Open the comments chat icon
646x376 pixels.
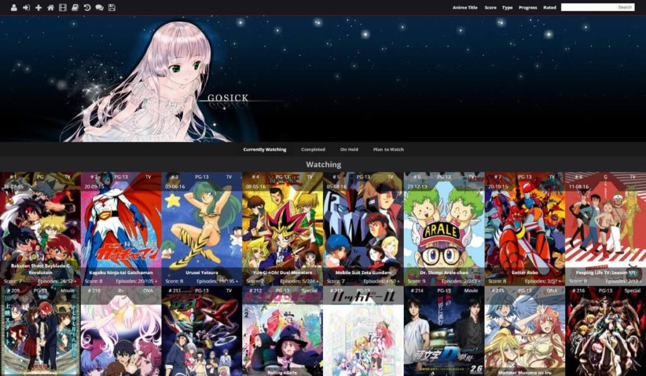tap(100, 8)
